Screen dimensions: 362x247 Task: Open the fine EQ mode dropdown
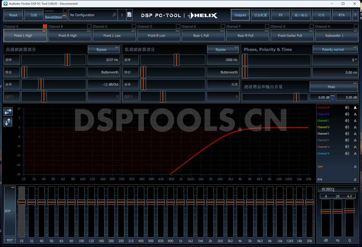(338, 189)
